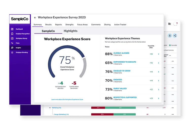Expand the Closely Aligned theme chevron
The width and height of the screenshot is (190, 126).
[158, 54]
